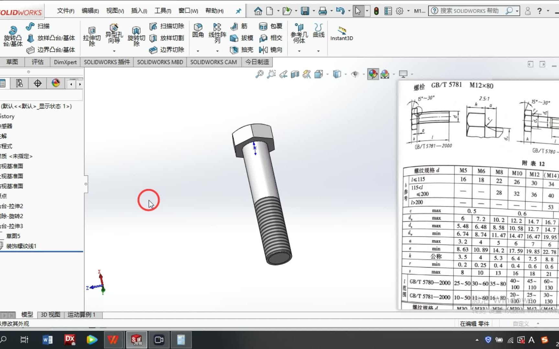
Task: Open Word from the Windows taskbar
Action: (x=47, y=340)
